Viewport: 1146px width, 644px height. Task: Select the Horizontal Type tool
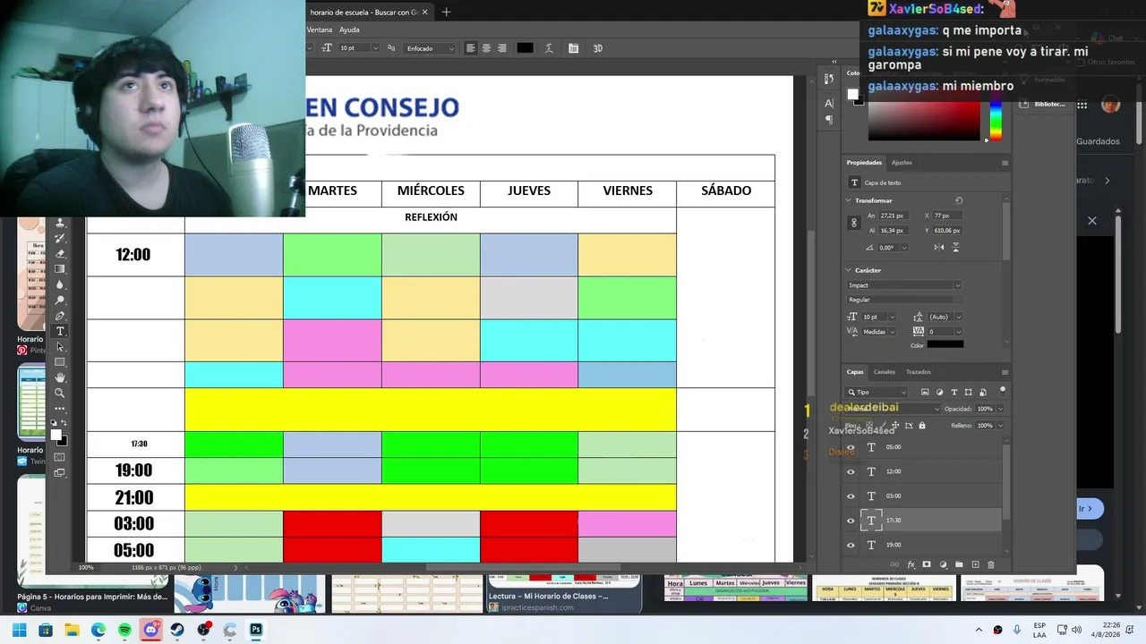pos(61,331)
